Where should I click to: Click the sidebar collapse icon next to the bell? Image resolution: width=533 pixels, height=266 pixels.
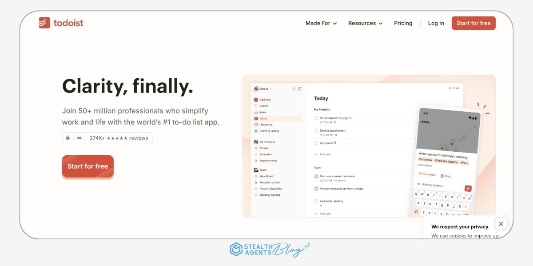(300, 89)
